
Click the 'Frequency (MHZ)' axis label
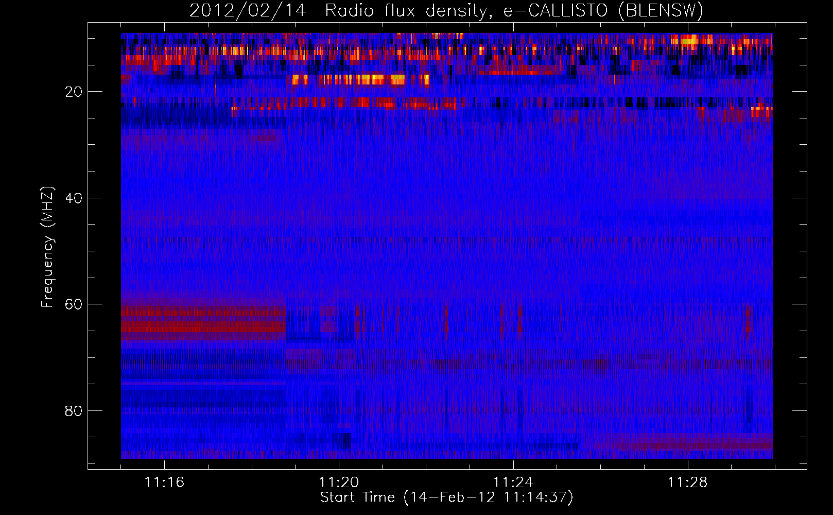(47, 247)
